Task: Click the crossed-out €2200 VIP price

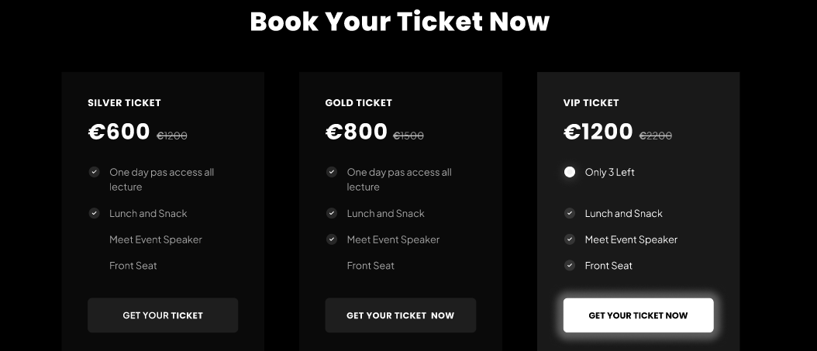Action: pos(655,136)
